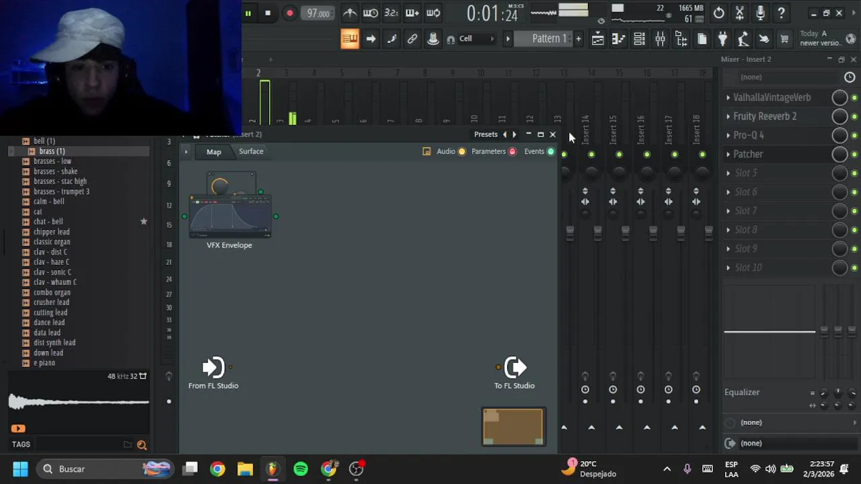Image resolution: width=861 pixels, height=484 pixels.
Task: Expand the Fruity Reeverb 2 effect slot
Action: pos(728,116)
